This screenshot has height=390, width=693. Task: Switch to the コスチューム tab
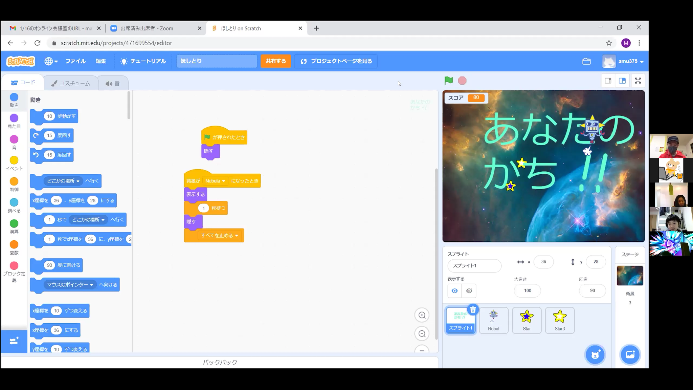pyautogui.click(x=71, y=83)
